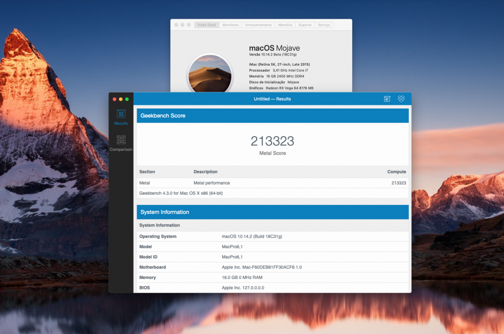Click the 213323 value in the Compute column
This screenshot has width=504, height=334.
399,183
